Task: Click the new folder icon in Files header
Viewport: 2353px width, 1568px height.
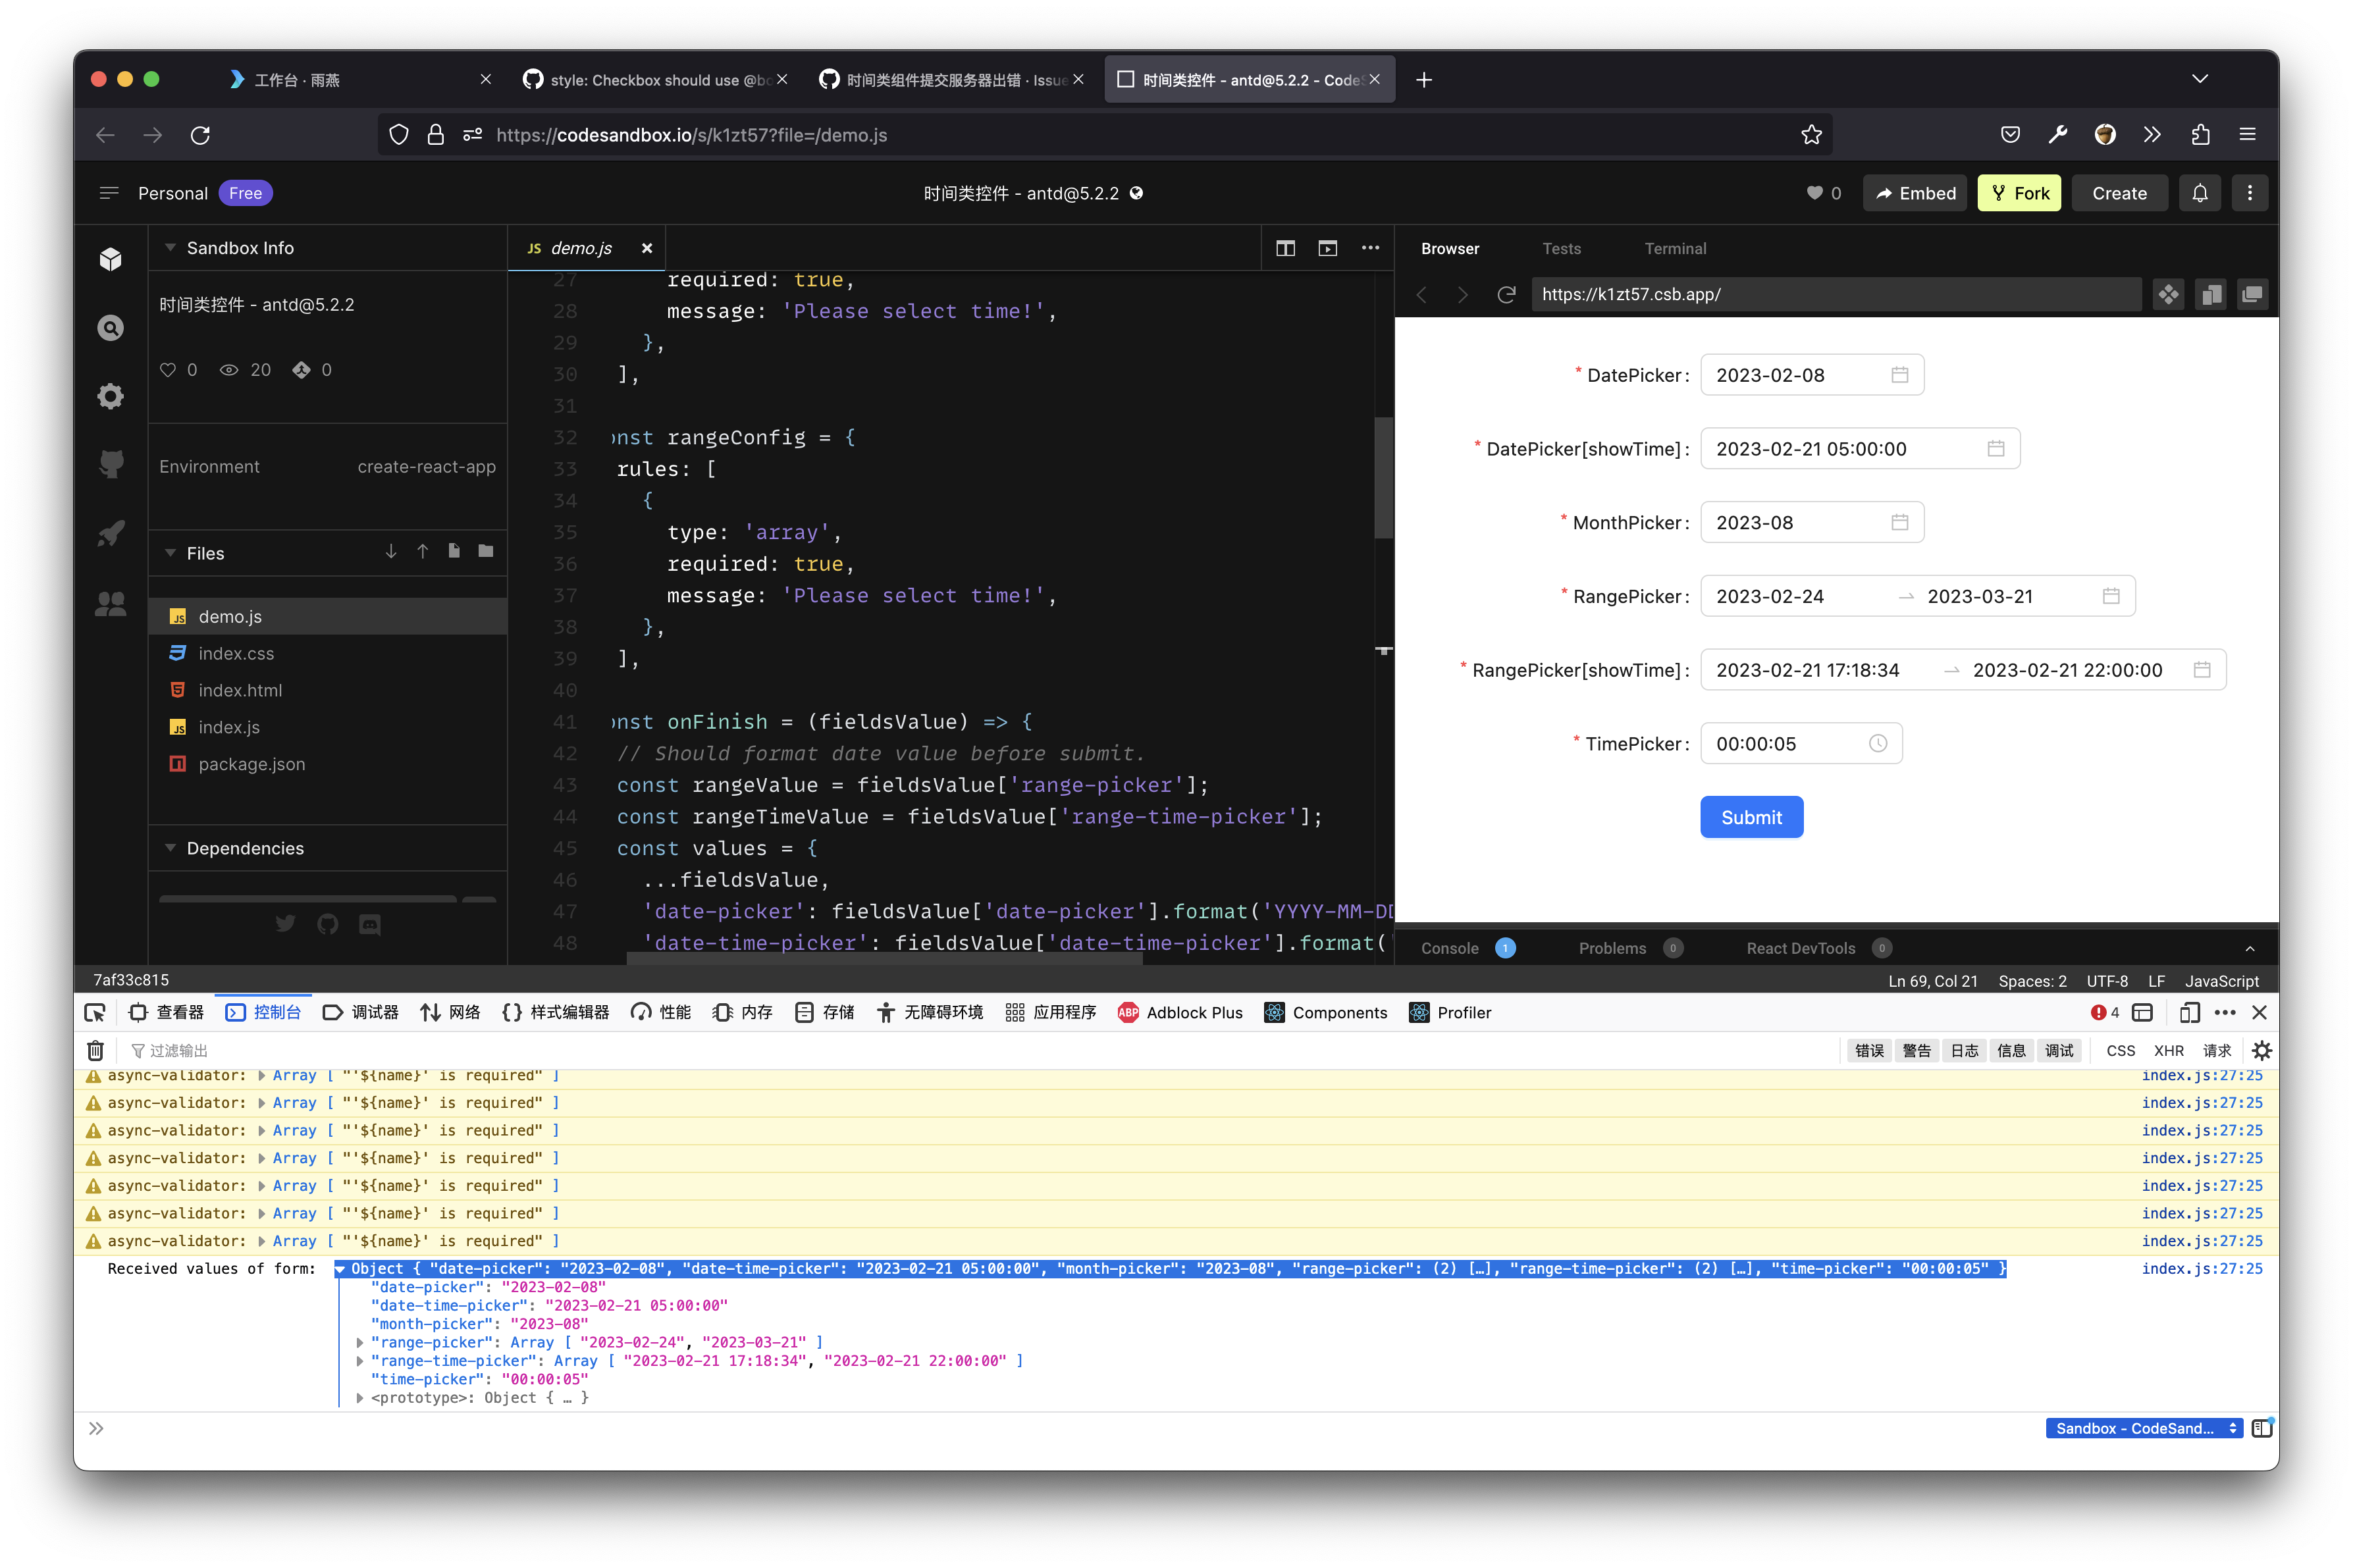Action: point(486,551)
